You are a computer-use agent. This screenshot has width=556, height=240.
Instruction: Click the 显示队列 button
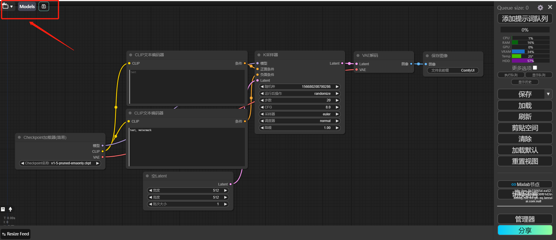[x=539, y=75]
